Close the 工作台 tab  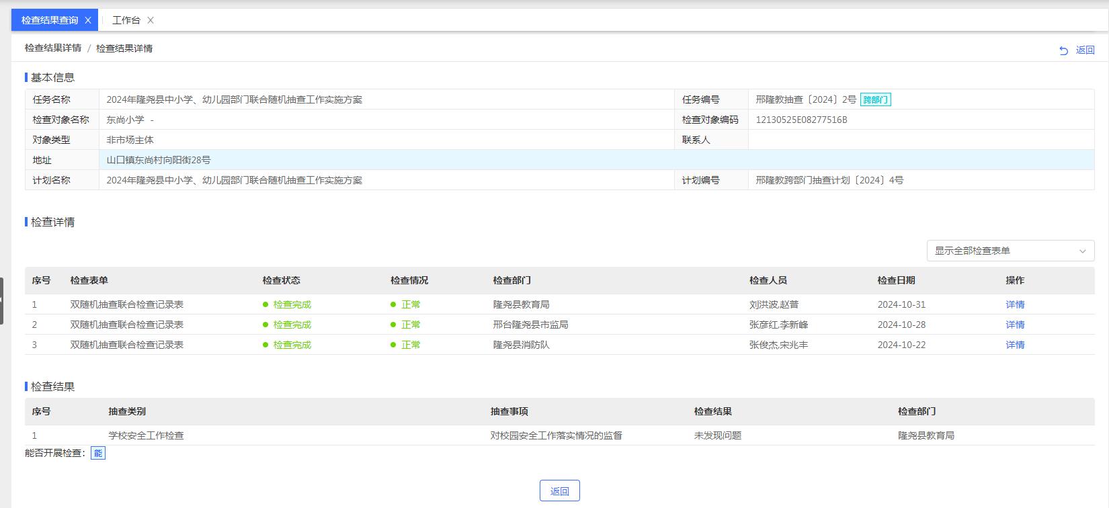click(x=151, y=20)
